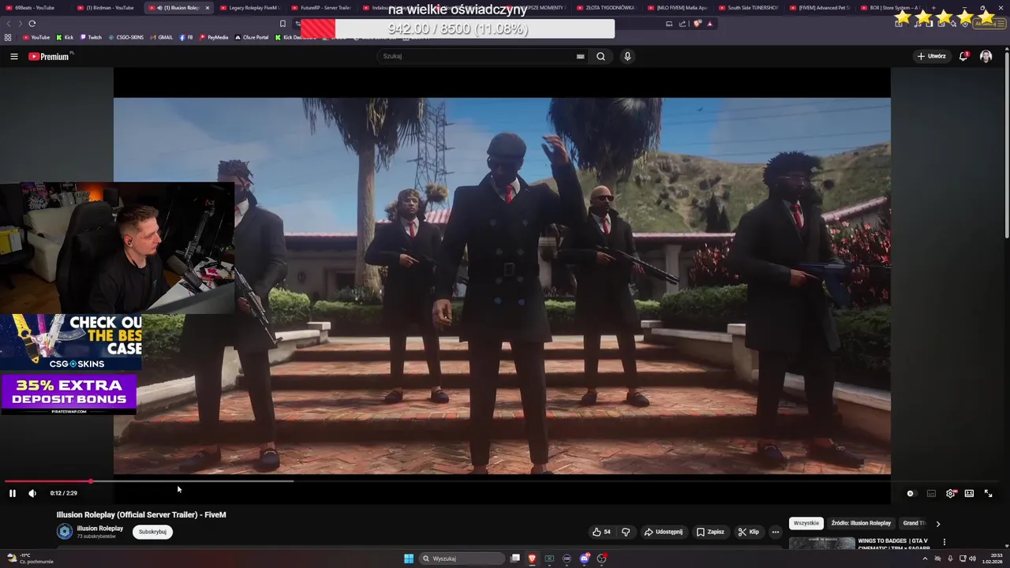Open a new browser tab
The image size is (1010, 568).
(933, 8)
